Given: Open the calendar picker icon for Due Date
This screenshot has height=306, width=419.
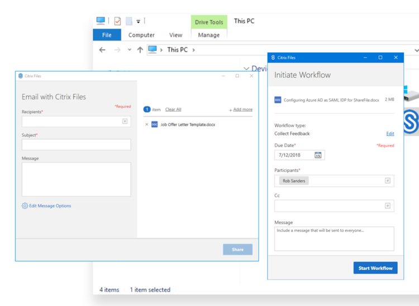Looking at the screenshot, I should (x=318, y=155).
